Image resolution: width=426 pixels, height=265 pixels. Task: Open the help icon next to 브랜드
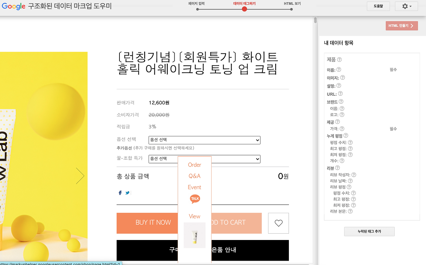(340, 101)
